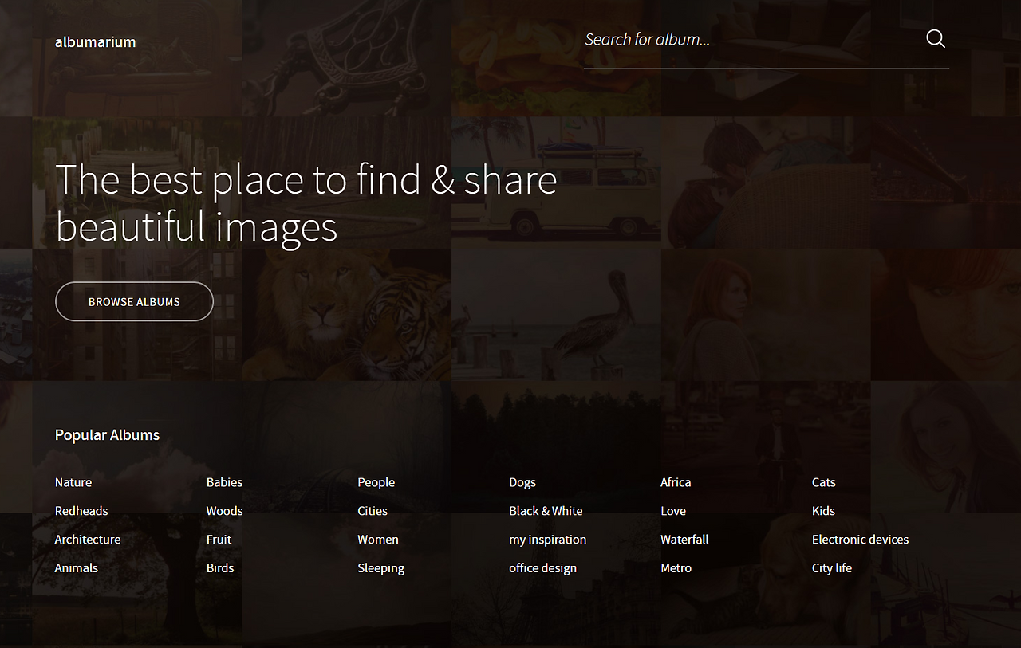Viewport: 1021px width, 648px height.
Task: Open the Babies album
Action: coord(224,482)
